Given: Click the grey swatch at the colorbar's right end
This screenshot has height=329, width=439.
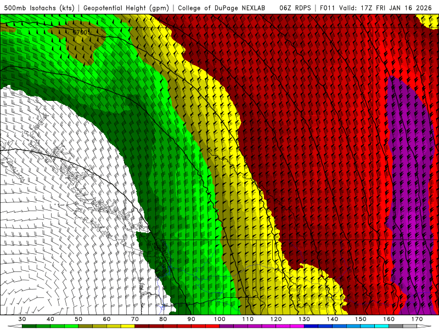Looking at the screenshot, I should click(x=410, y=326).
